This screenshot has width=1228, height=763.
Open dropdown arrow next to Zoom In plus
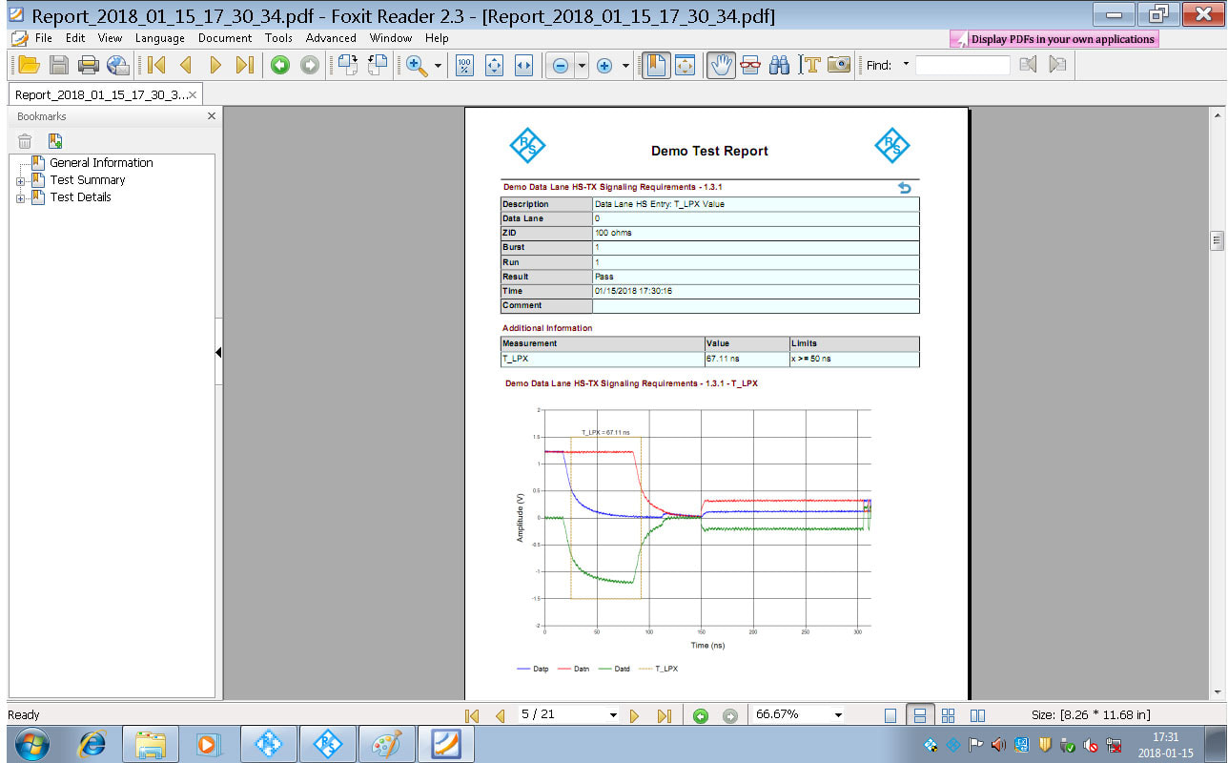pyautogui.click(x=625, y=66)
